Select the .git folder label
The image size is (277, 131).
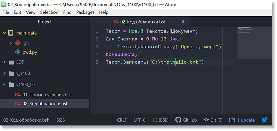click(x=26, y=43)
